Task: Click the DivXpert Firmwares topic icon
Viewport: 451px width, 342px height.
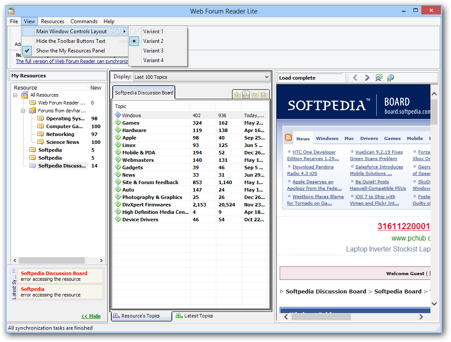Action: coord(118,204)
